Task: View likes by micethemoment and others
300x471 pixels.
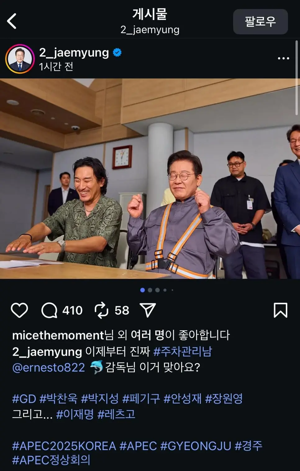Action: tap(121, 335)
